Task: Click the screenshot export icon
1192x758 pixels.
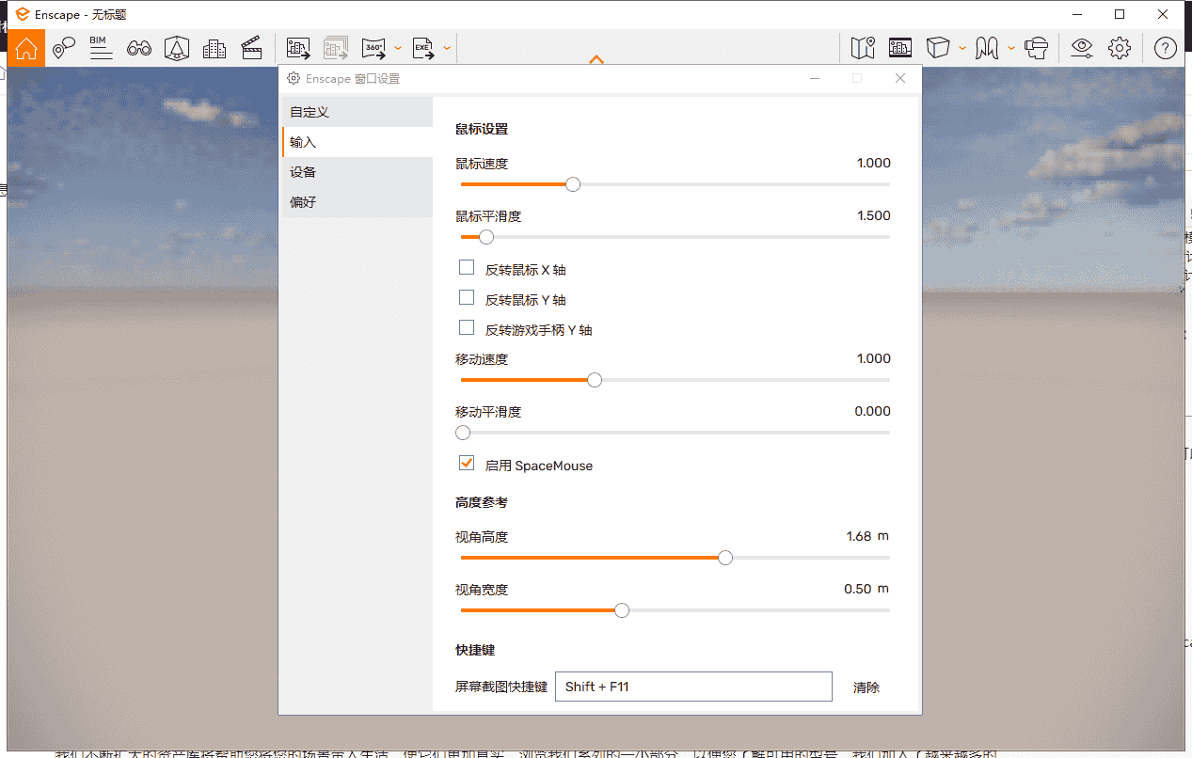Action: coord(298,48)
